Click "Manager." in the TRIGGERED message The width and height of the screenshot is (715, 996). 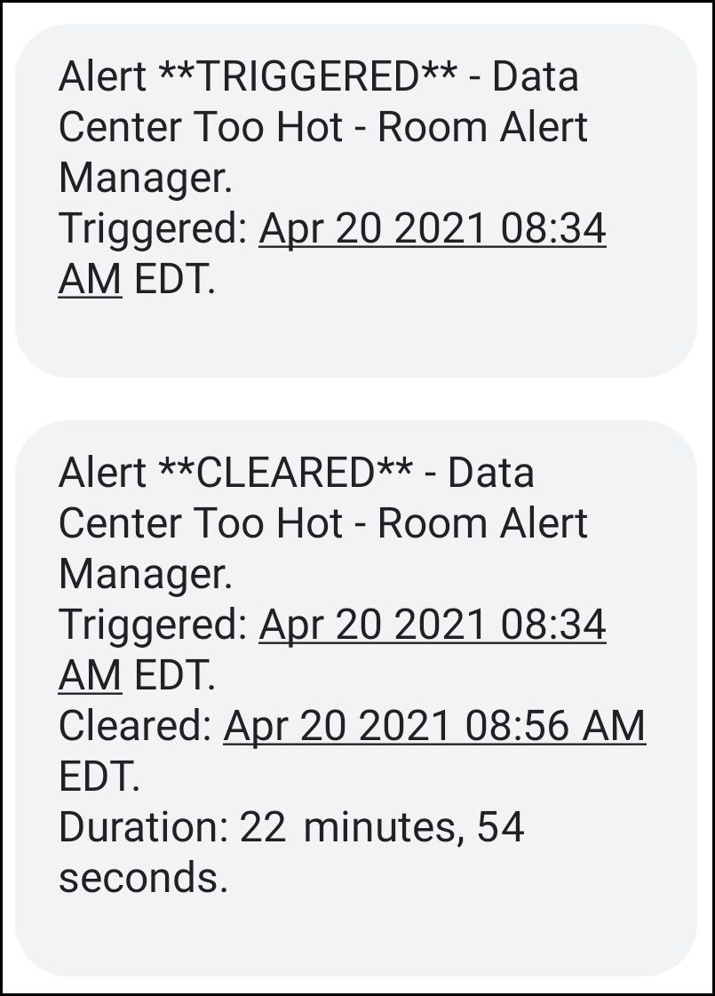click(x=145, y=179)
